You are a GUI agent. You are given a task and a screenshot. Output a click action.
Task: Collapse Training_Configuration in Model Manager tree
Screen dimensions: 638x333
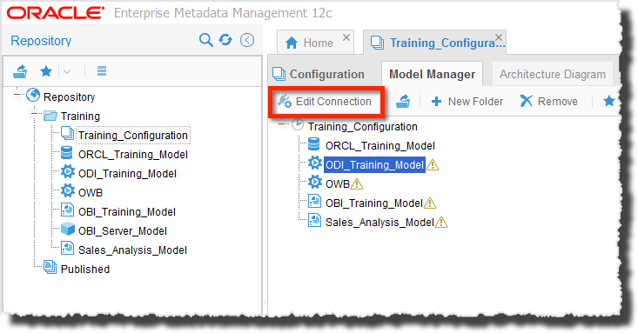(x=281, y=124)
